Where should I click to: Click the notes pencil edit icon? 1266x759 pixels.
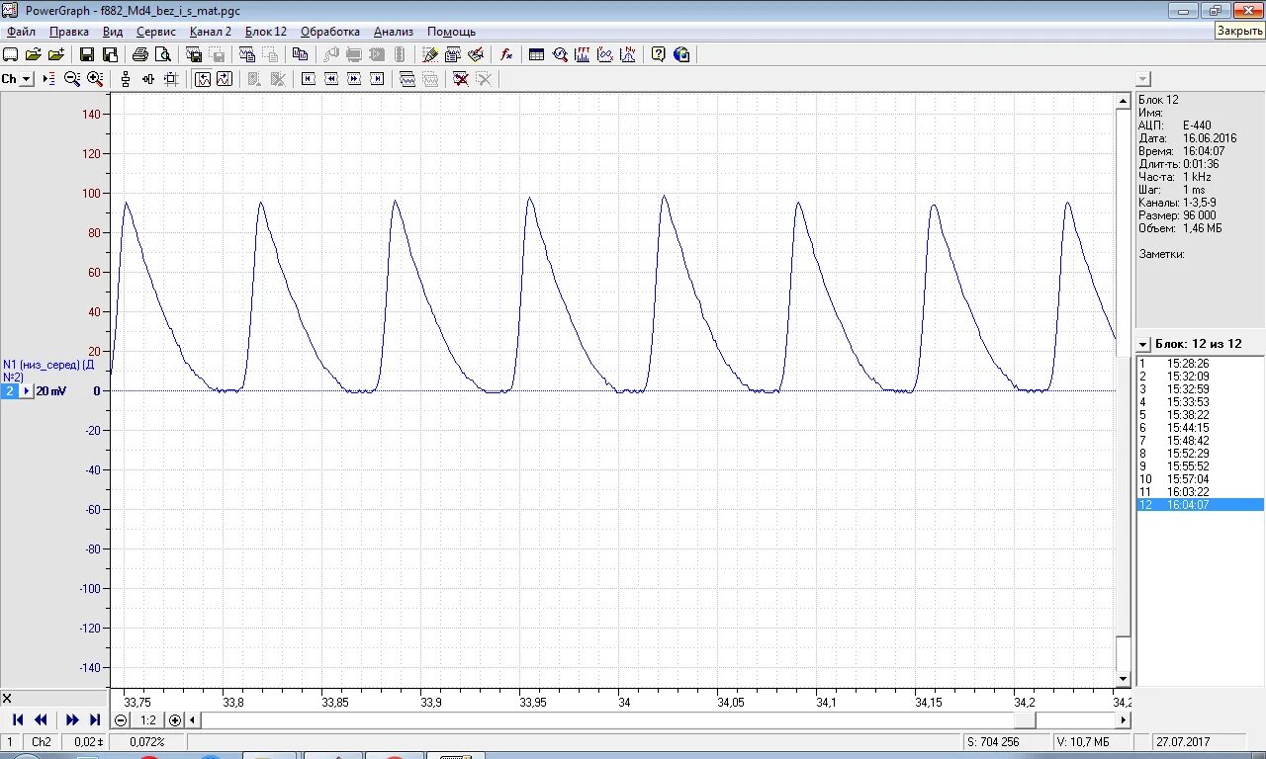pos(430,54)
